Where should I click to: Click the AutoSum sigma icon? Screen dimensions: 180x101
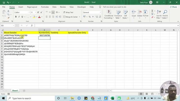click(x=152, y=11)
